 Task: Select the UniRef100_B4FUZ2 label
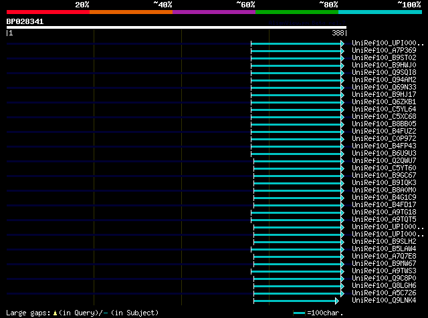point(384,131)
